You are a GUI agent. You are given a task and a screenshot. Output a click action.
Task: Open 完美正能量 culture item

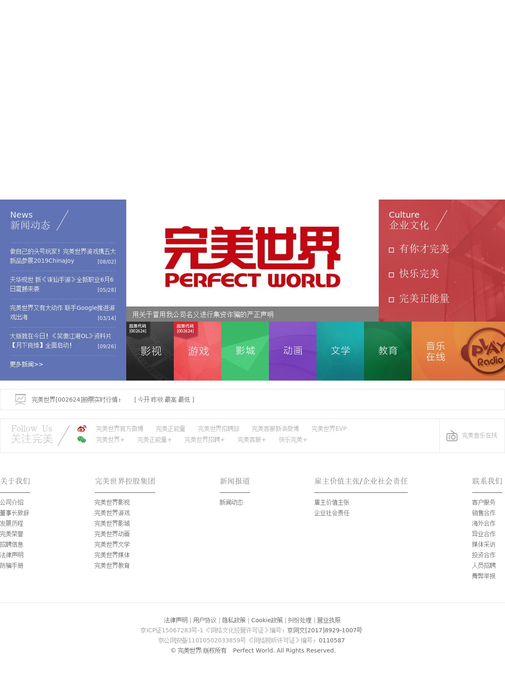[424, 298]
